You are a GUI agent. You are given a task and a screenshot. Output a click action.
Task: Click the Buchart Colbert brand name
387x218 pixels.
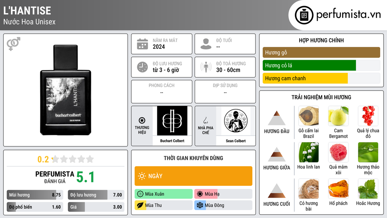[172, 141]
